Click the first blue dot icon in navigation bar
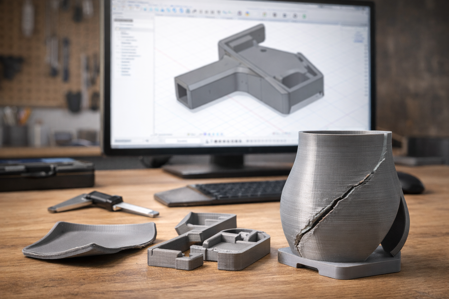Image resolution: width=449 pixels, height=299 pixels. (205, 134)
